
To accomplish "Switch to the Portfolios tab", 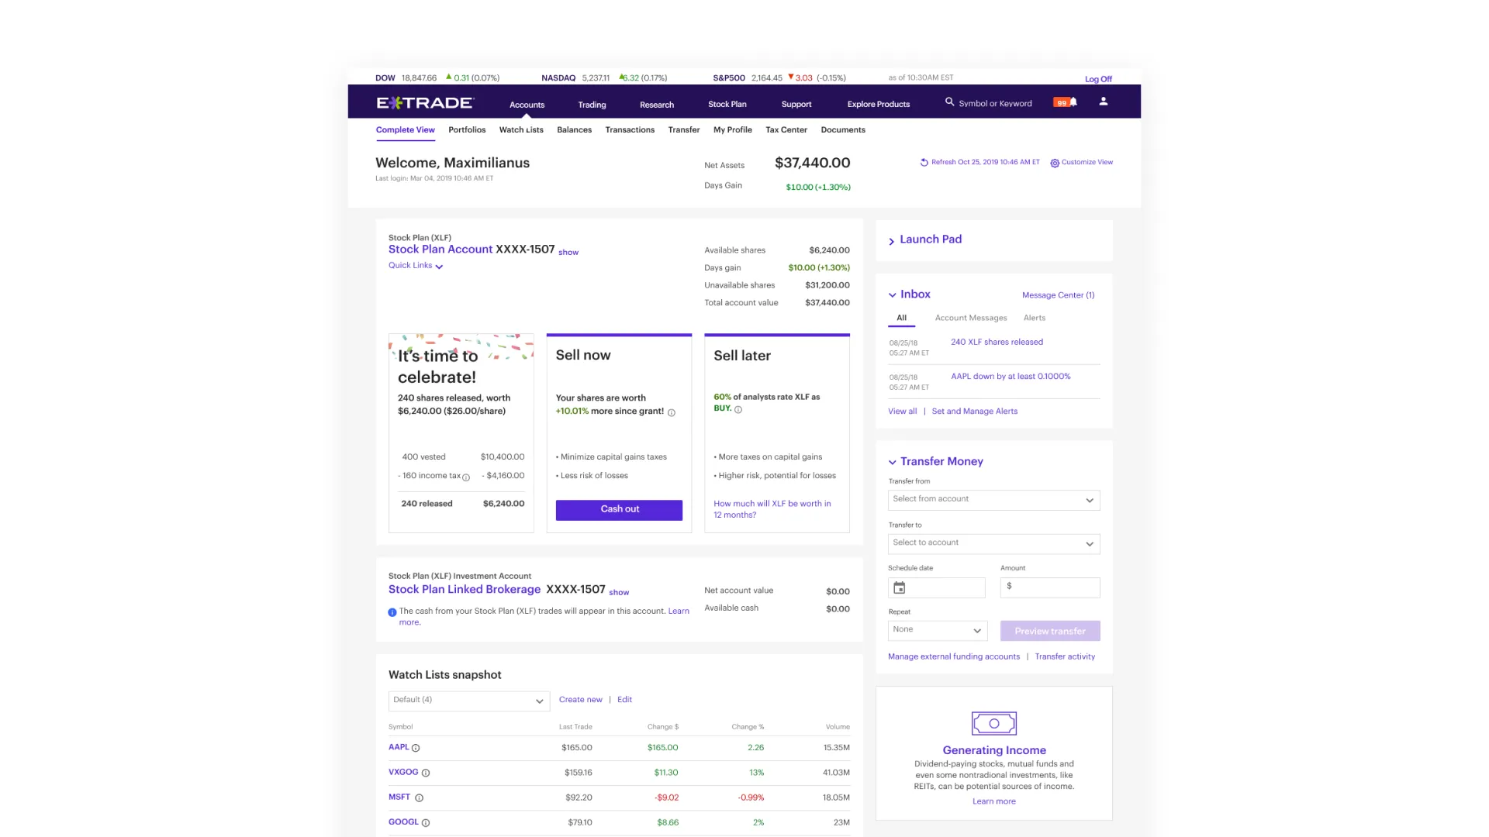I will pyautogui.click(x=467, y=129).
